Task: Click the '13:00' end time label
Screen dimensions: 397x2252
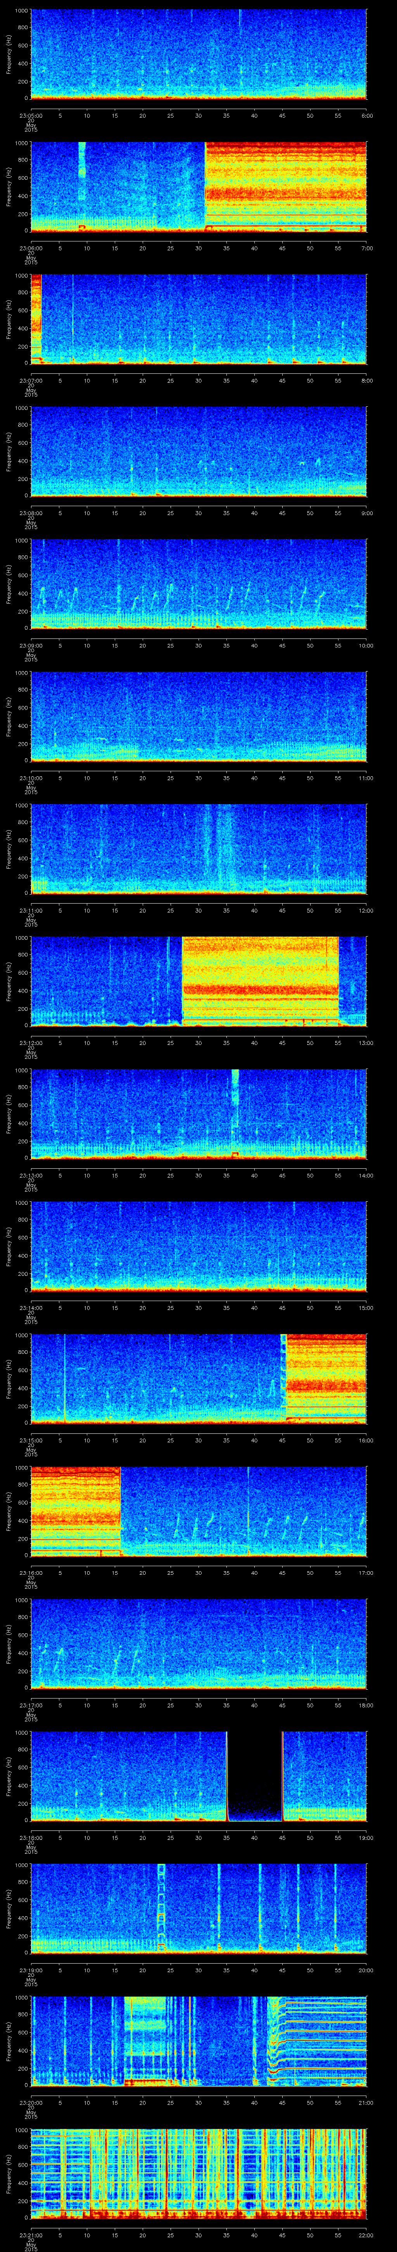Action: coord(366,1043)
